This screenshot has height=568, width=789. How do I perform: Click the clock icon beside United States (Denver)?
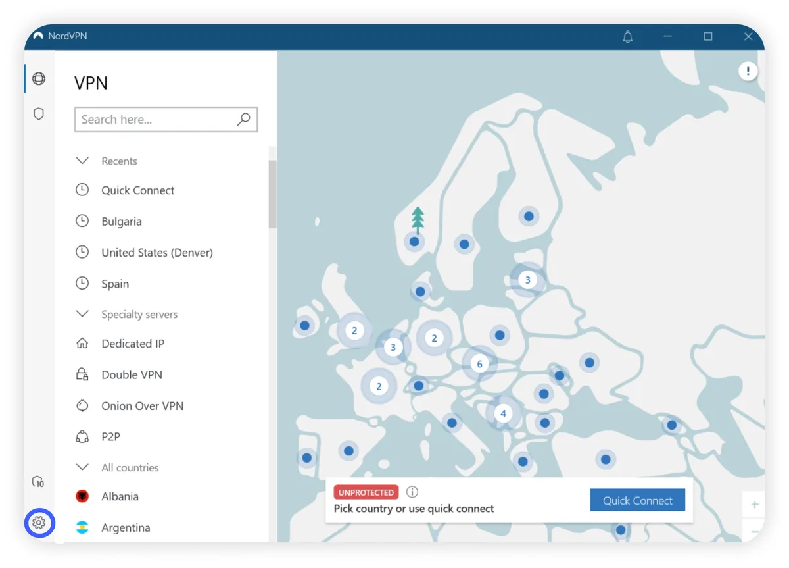tap(82, 252)
